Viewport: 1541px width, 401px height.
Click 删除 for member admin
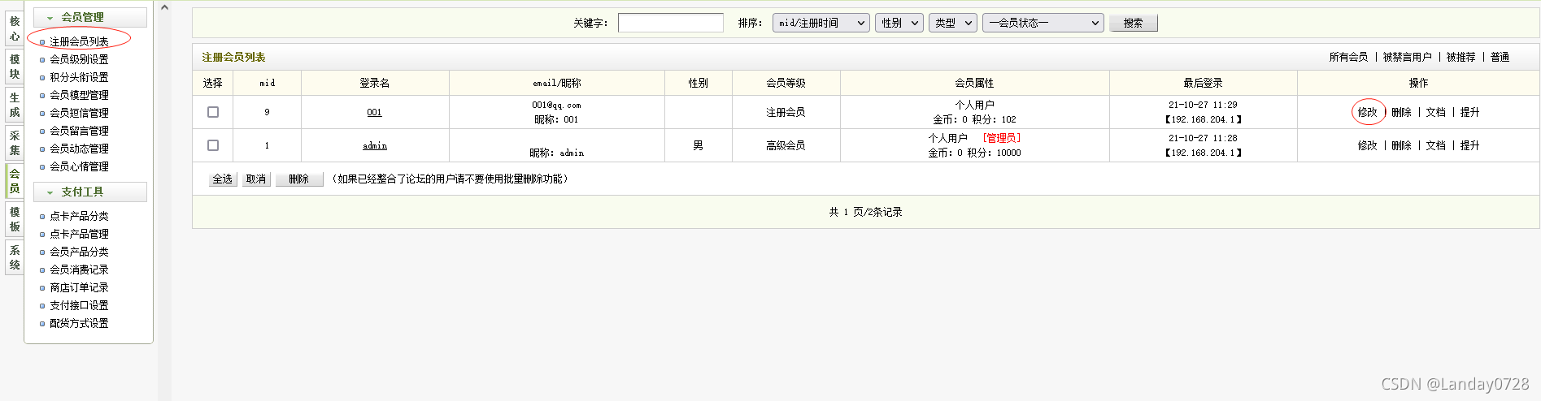(1401, 145)
